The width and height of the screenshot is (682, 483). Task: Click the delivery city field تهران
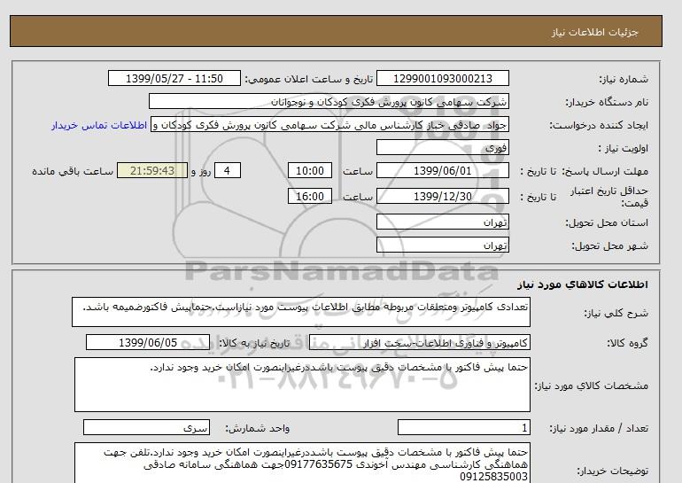click(x=443, y=245)
